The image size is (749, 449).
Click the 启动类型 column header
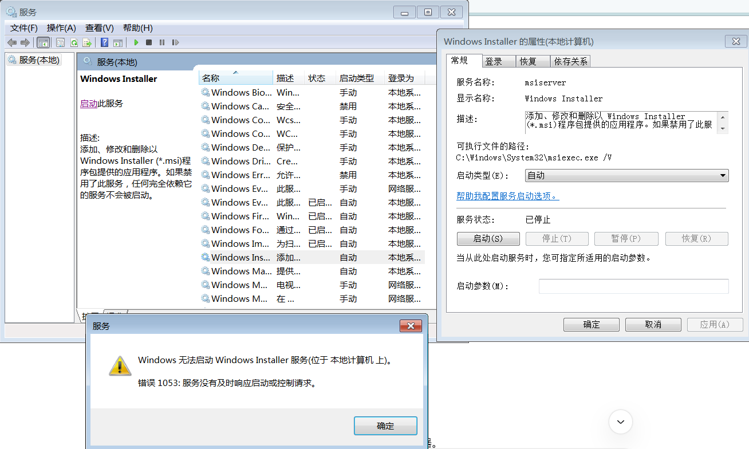coord(360,78)
